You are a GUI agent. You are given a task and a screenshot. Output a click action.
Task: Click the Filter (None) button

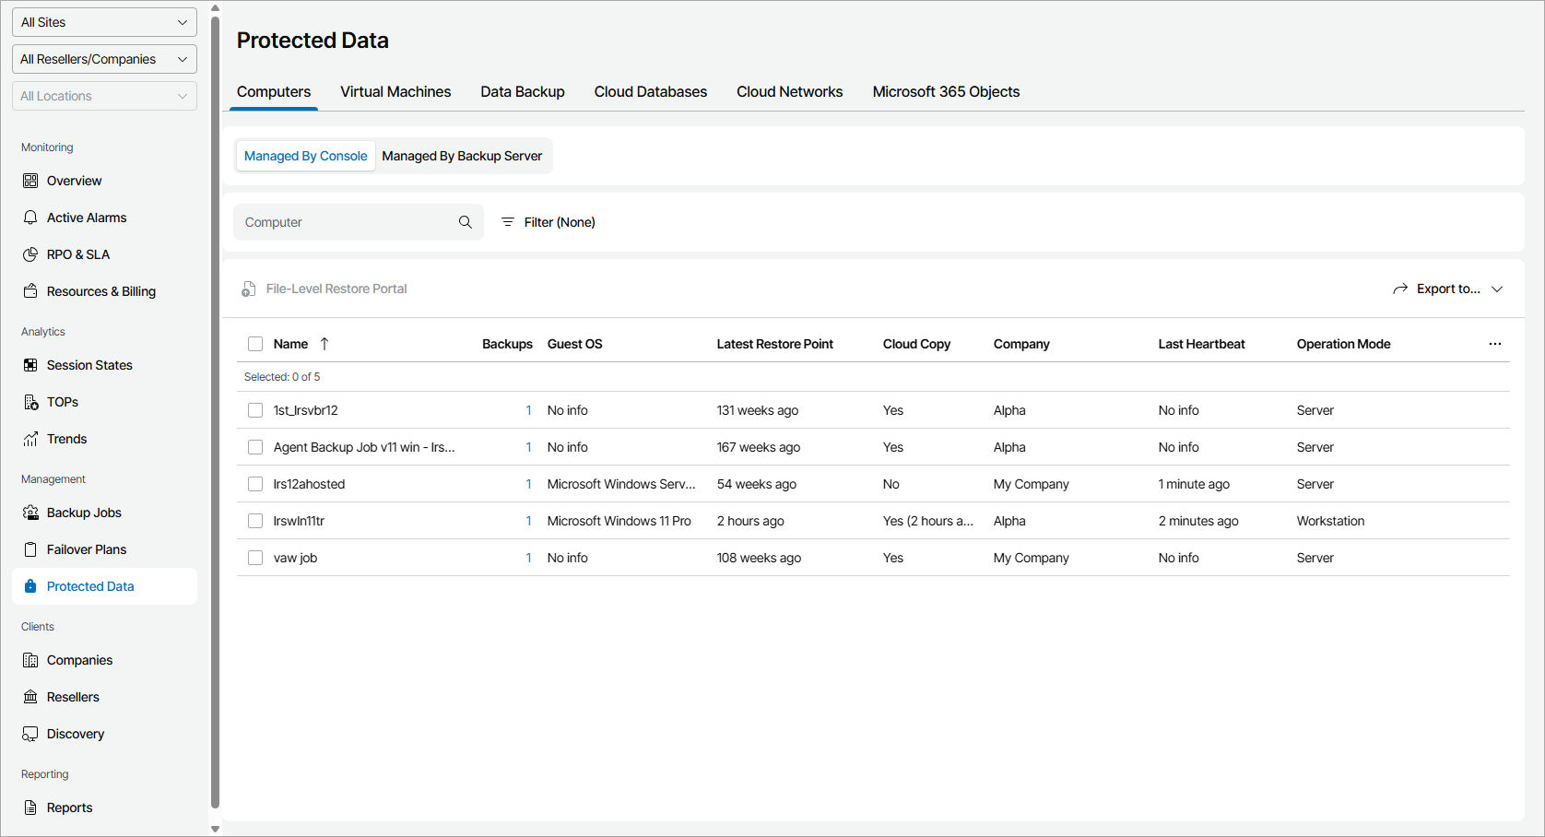[548, 222]
